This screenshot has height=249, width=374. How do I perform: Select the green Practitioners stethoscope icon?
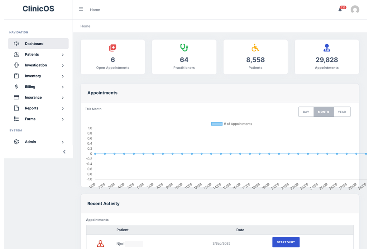point(184,48)
